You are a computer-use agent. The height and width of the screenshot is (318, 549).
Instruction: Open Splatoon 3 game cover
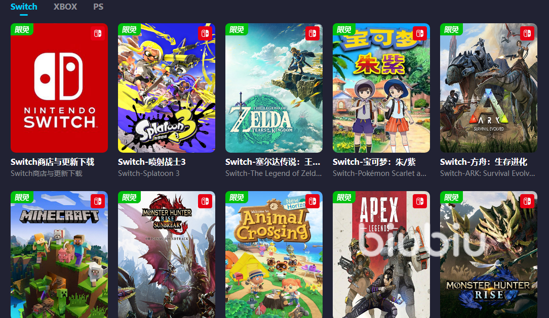[x=167, y=88]
